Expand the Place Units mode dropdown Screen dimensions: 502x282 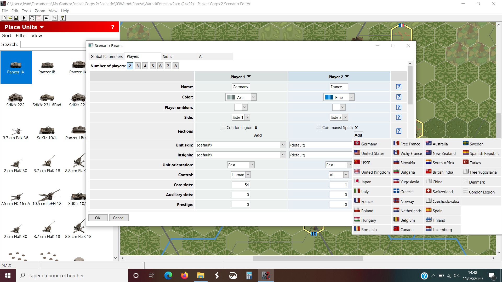point(42,27)
